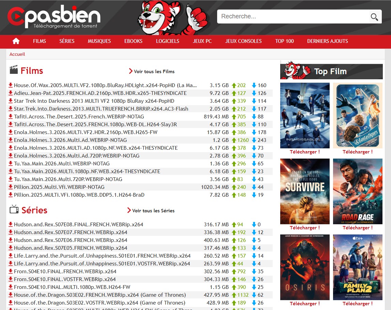Open the Osiris movie poster
Image resolution: width=391 pixels, height=310 pixels.
click(x=305, y=267)
